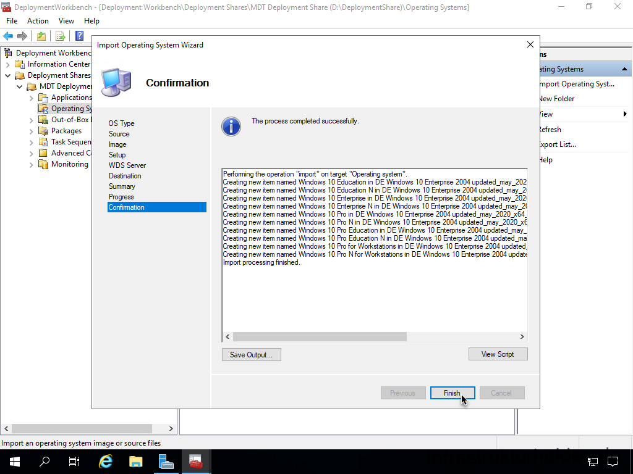Image resolution: width=633 pixels, height=474 pixels.
Task: Click the 'Windows 10 Pro N for Workstations' log line
Action: 375,254
